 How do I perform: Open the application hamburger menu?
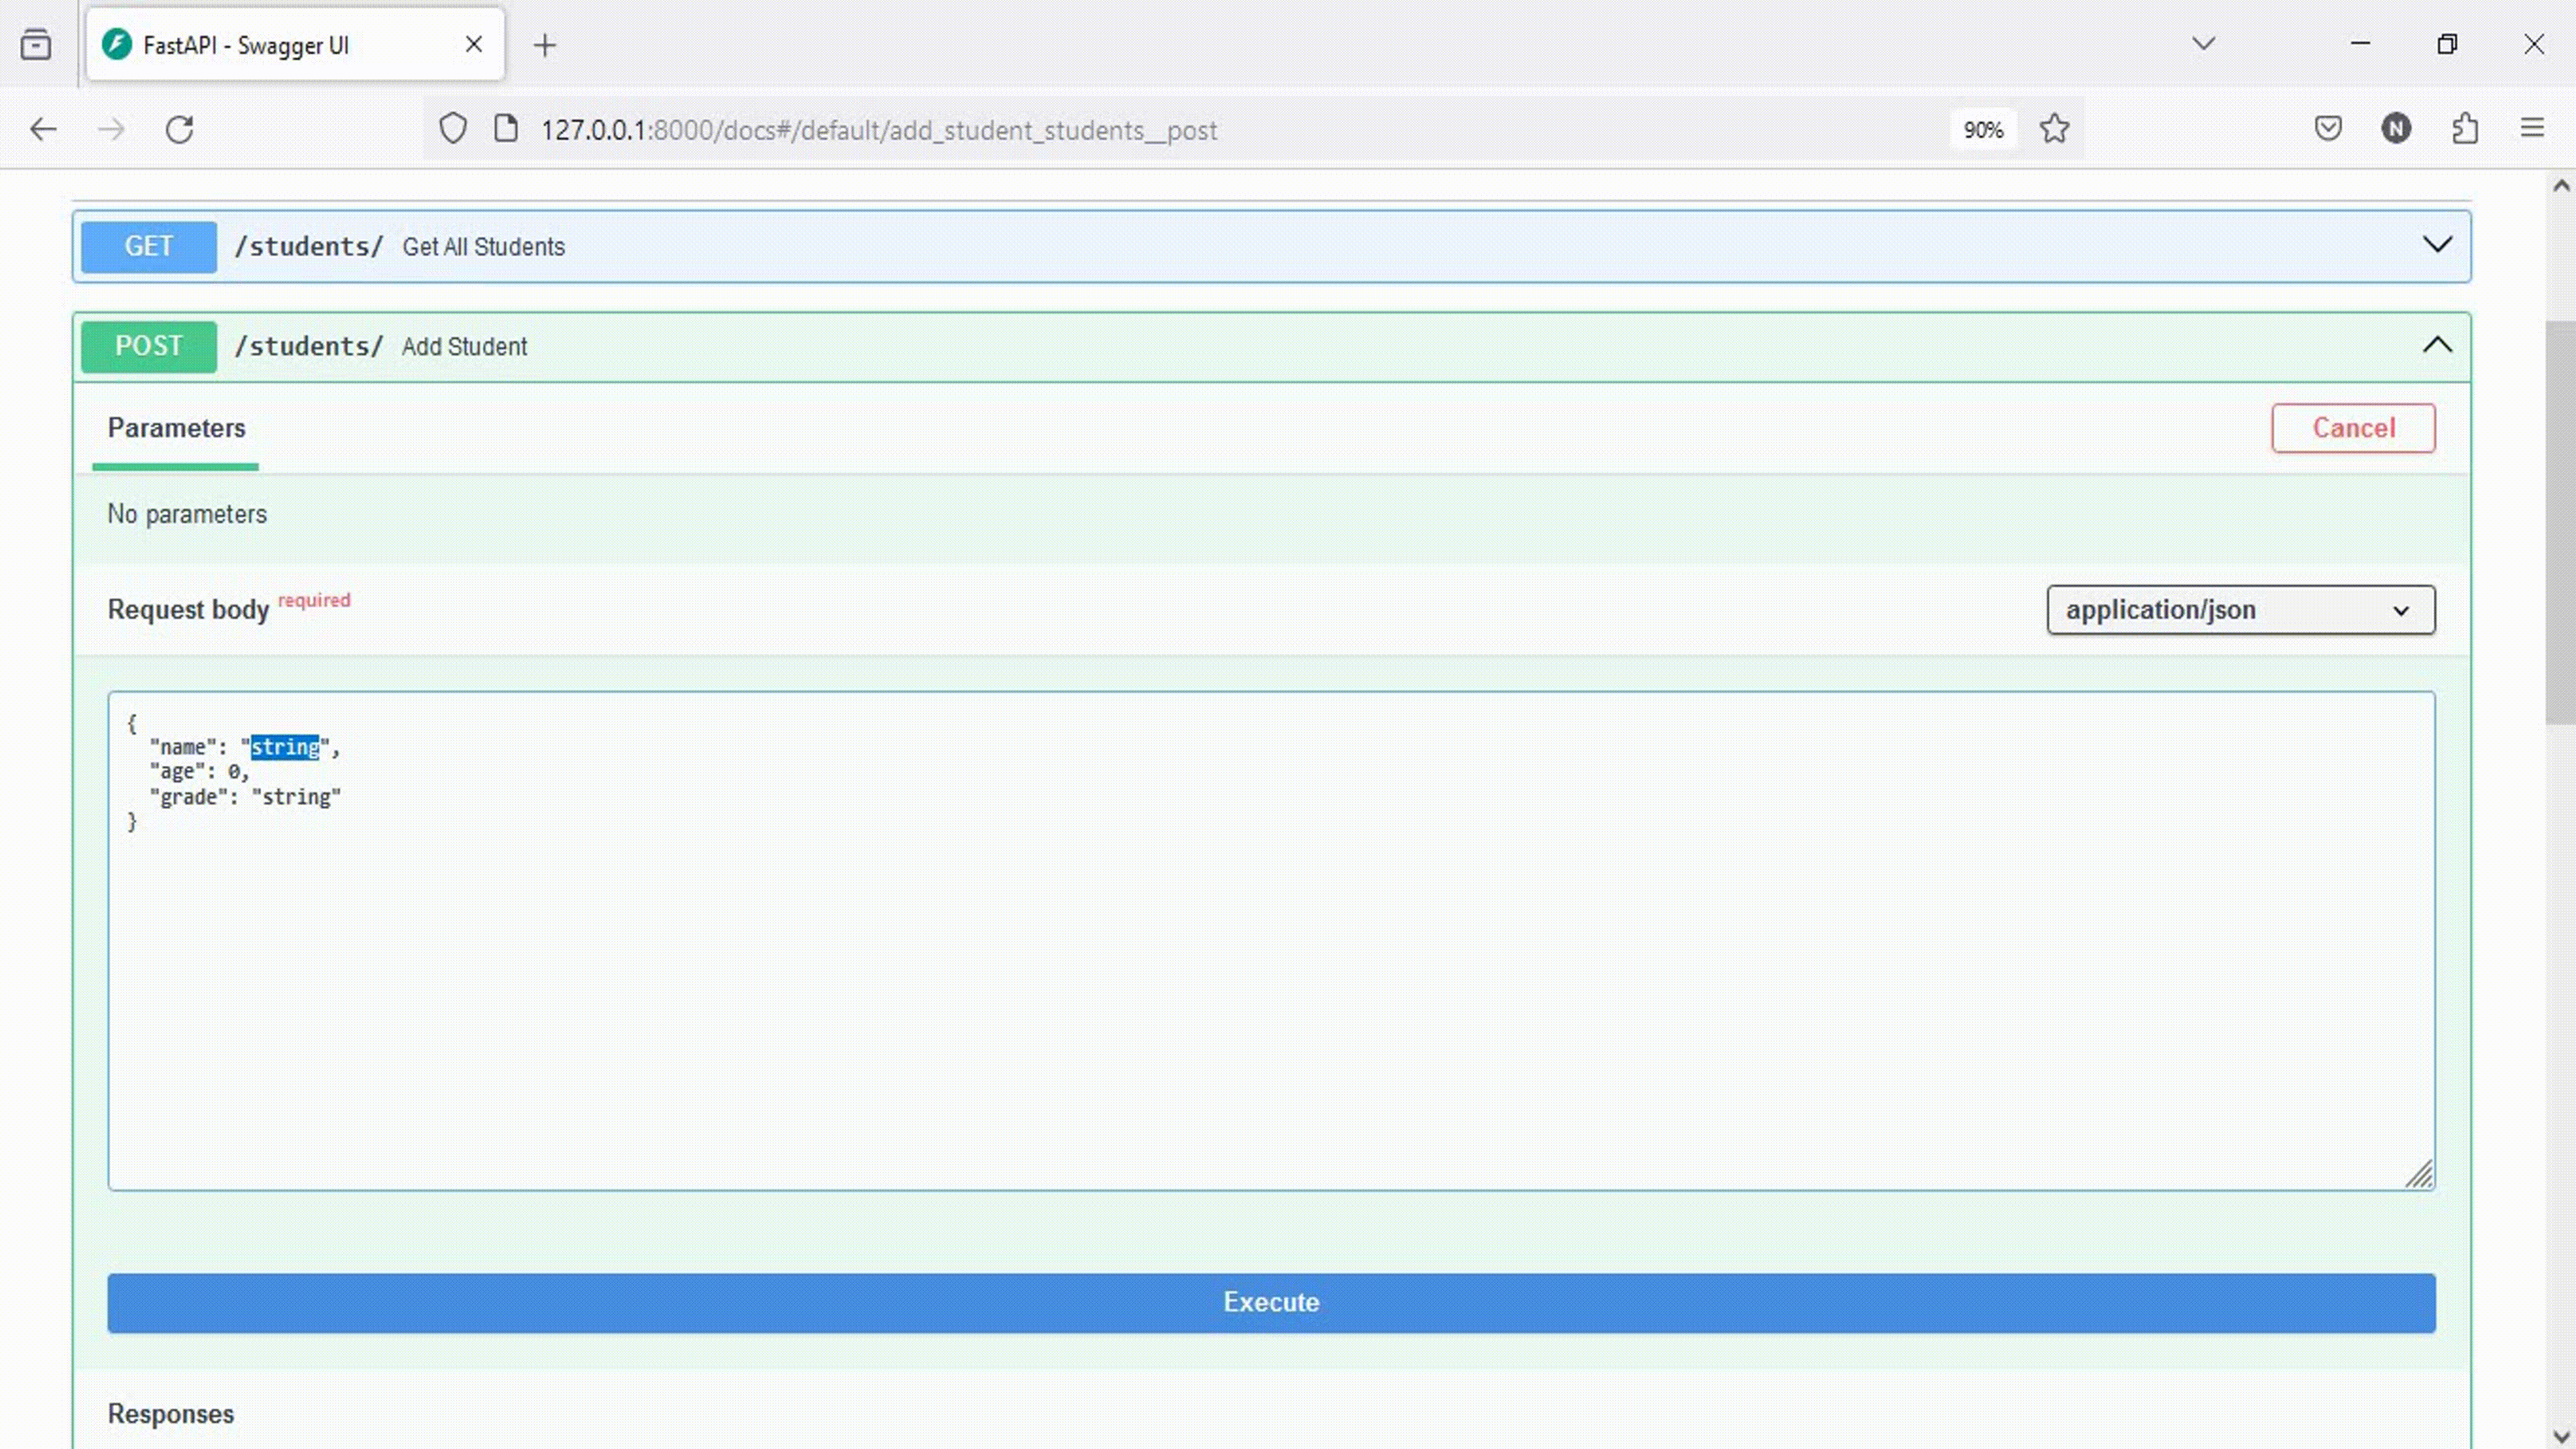pyautogui.click(x=2531, y=128)
